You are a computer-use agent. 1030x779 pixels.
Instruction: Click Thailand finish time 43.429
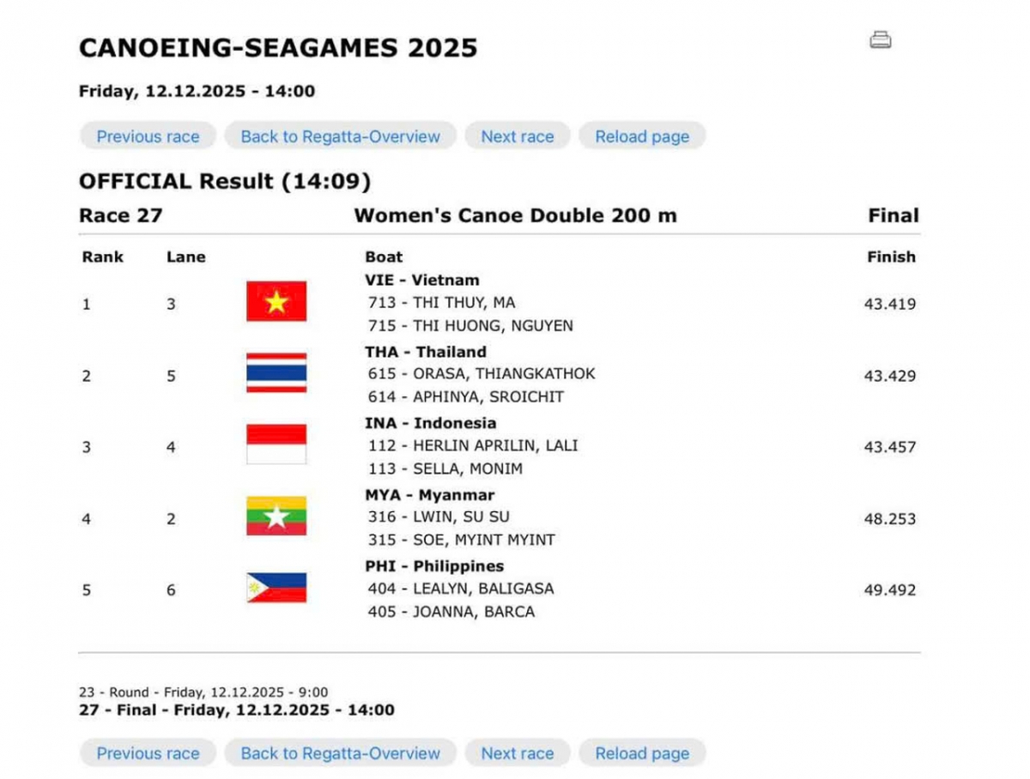click(x=889, y=376)
